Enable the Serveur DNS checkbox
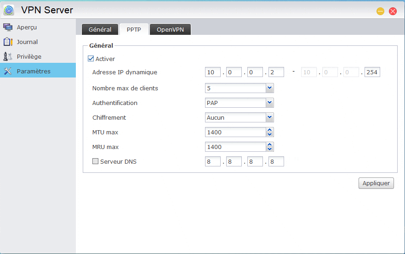The height and width of the screenshot is (254, 405). [95, 161]
